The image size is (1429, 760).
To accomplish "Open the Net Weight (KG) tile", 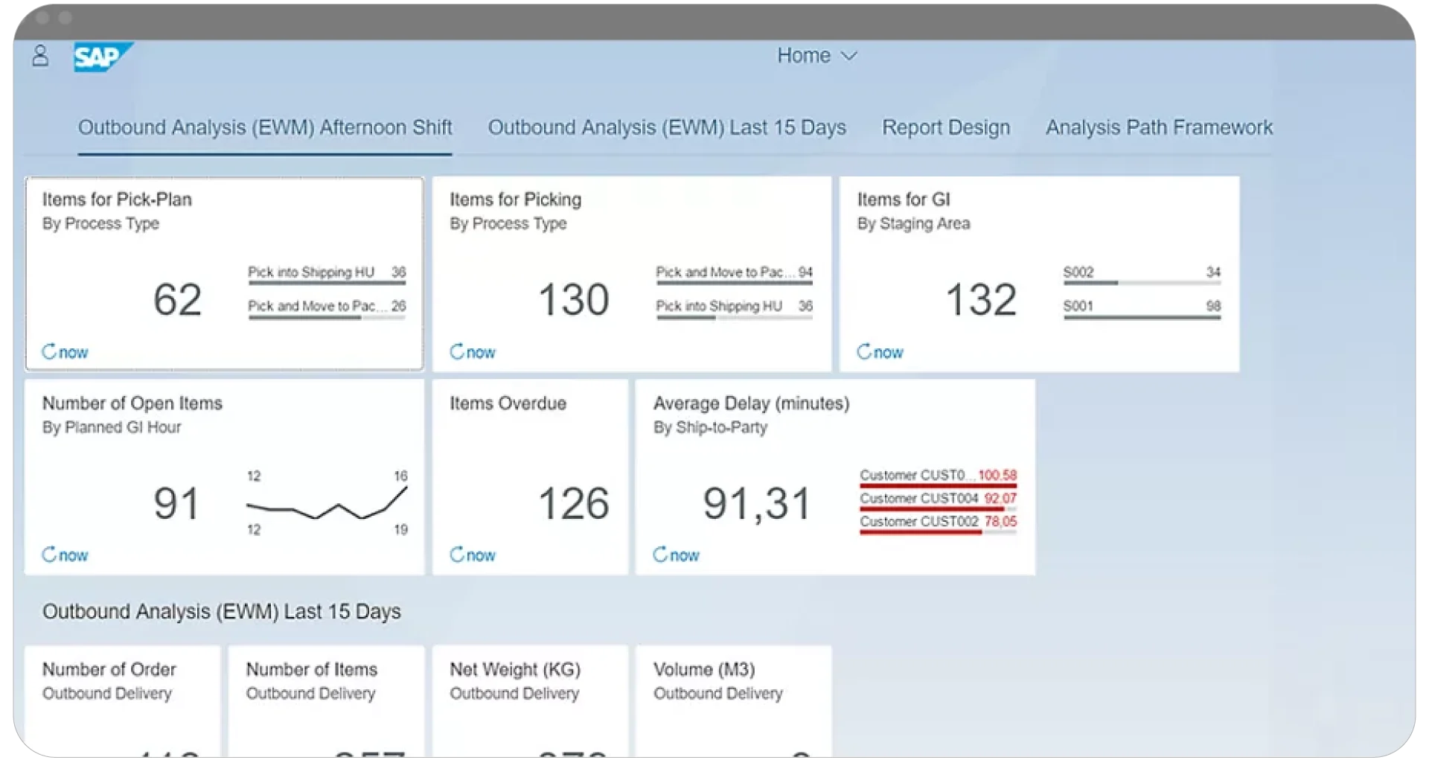I will point(530,701).
